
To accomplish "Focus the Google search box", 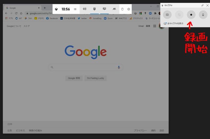I will point(85,67).
